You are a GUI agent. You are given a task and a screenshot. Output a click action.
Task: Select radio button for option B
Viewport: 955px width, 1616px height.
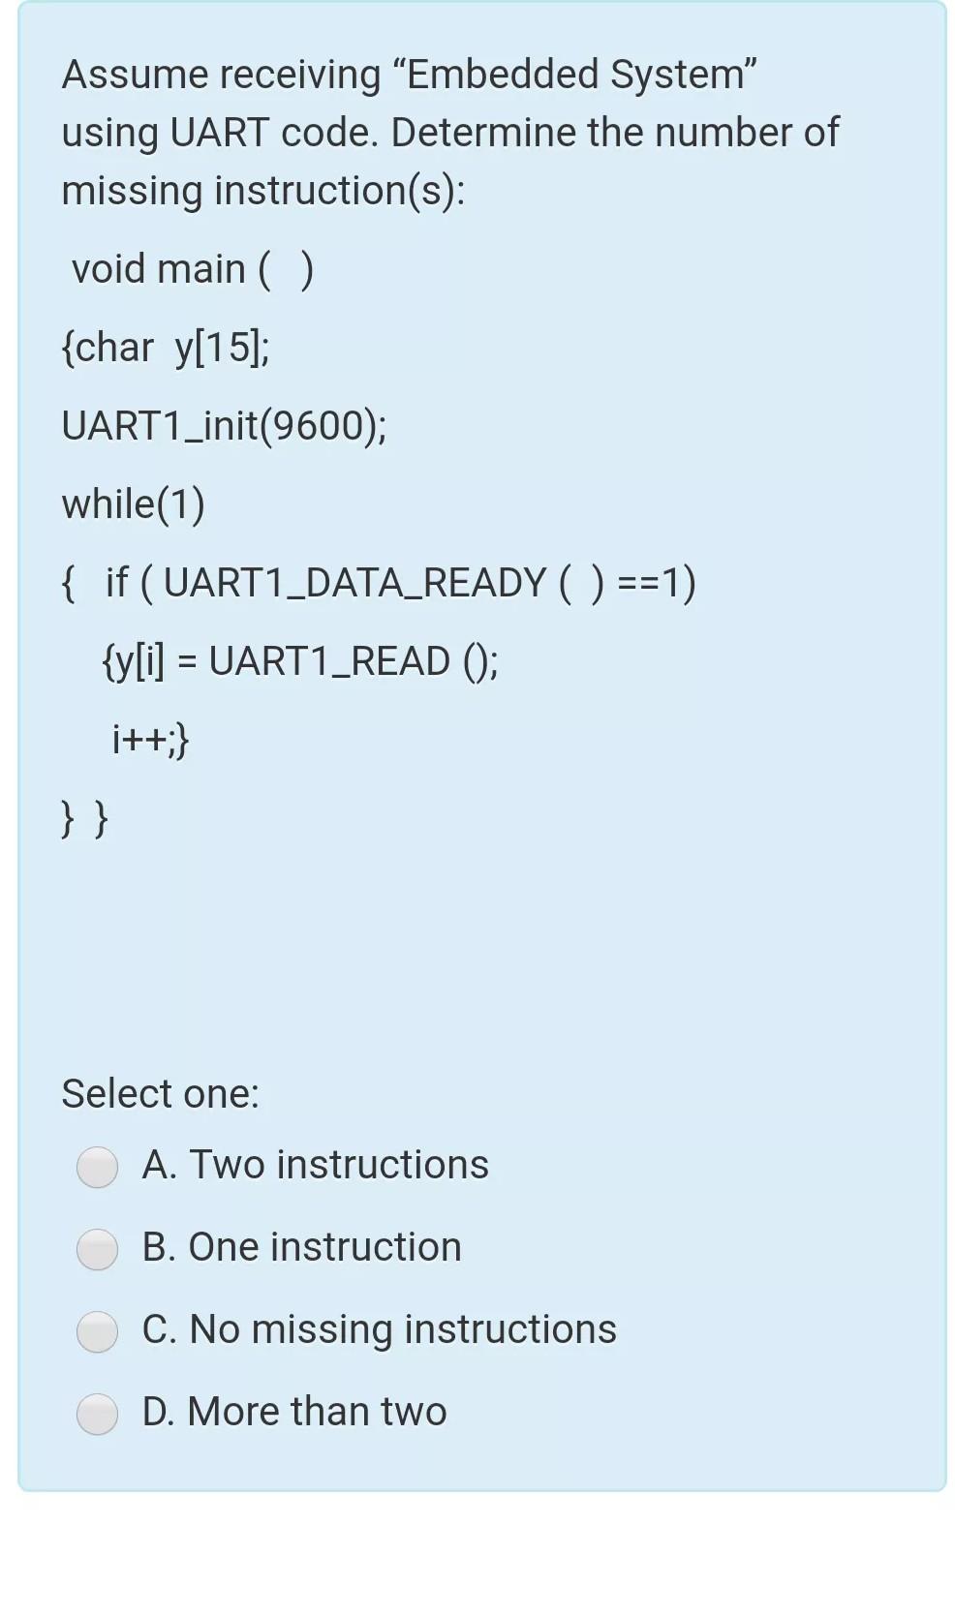click(97, 1250)
